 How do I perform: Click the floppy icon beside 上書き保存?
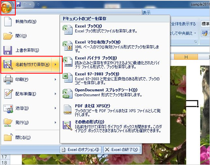coord(8,50)
